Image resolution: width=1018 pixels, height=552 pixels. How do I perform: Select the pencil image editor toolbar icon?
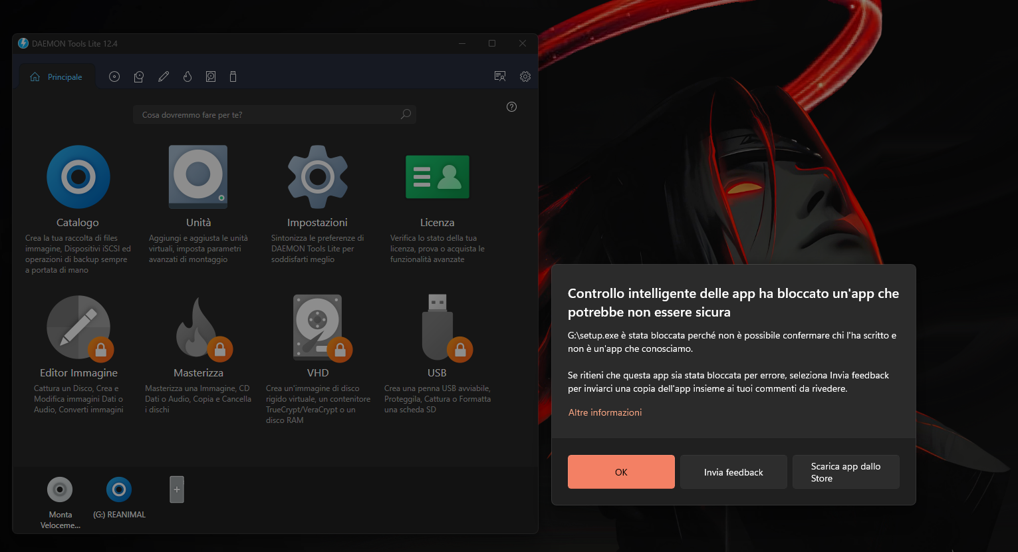(x=164, y=76)
